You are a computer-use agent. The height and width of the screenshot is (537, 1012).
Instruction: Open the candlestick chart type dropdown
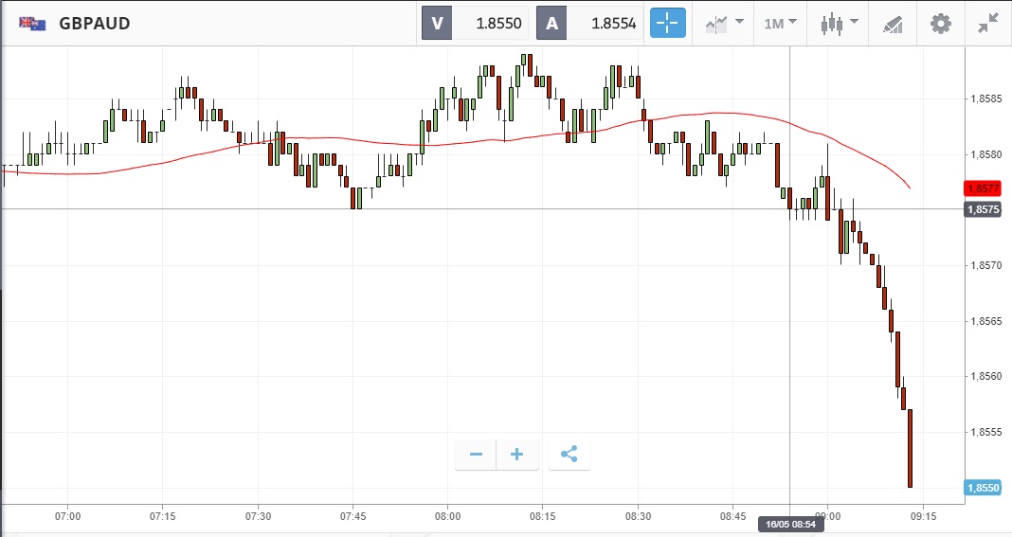[840, 23]
